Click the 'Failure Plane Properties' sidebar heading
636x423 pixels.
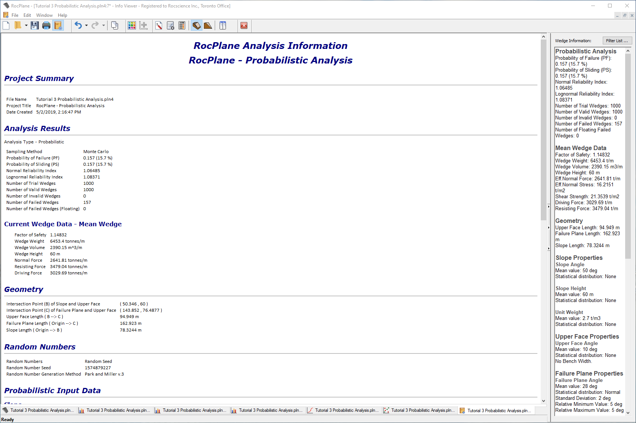[589, 373]
